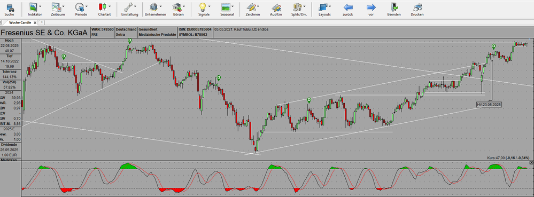The width and height of the screenshot is (534, 197).
Task: Expand the Splits/Div. dropdown arrow
Action: (305, 6)
